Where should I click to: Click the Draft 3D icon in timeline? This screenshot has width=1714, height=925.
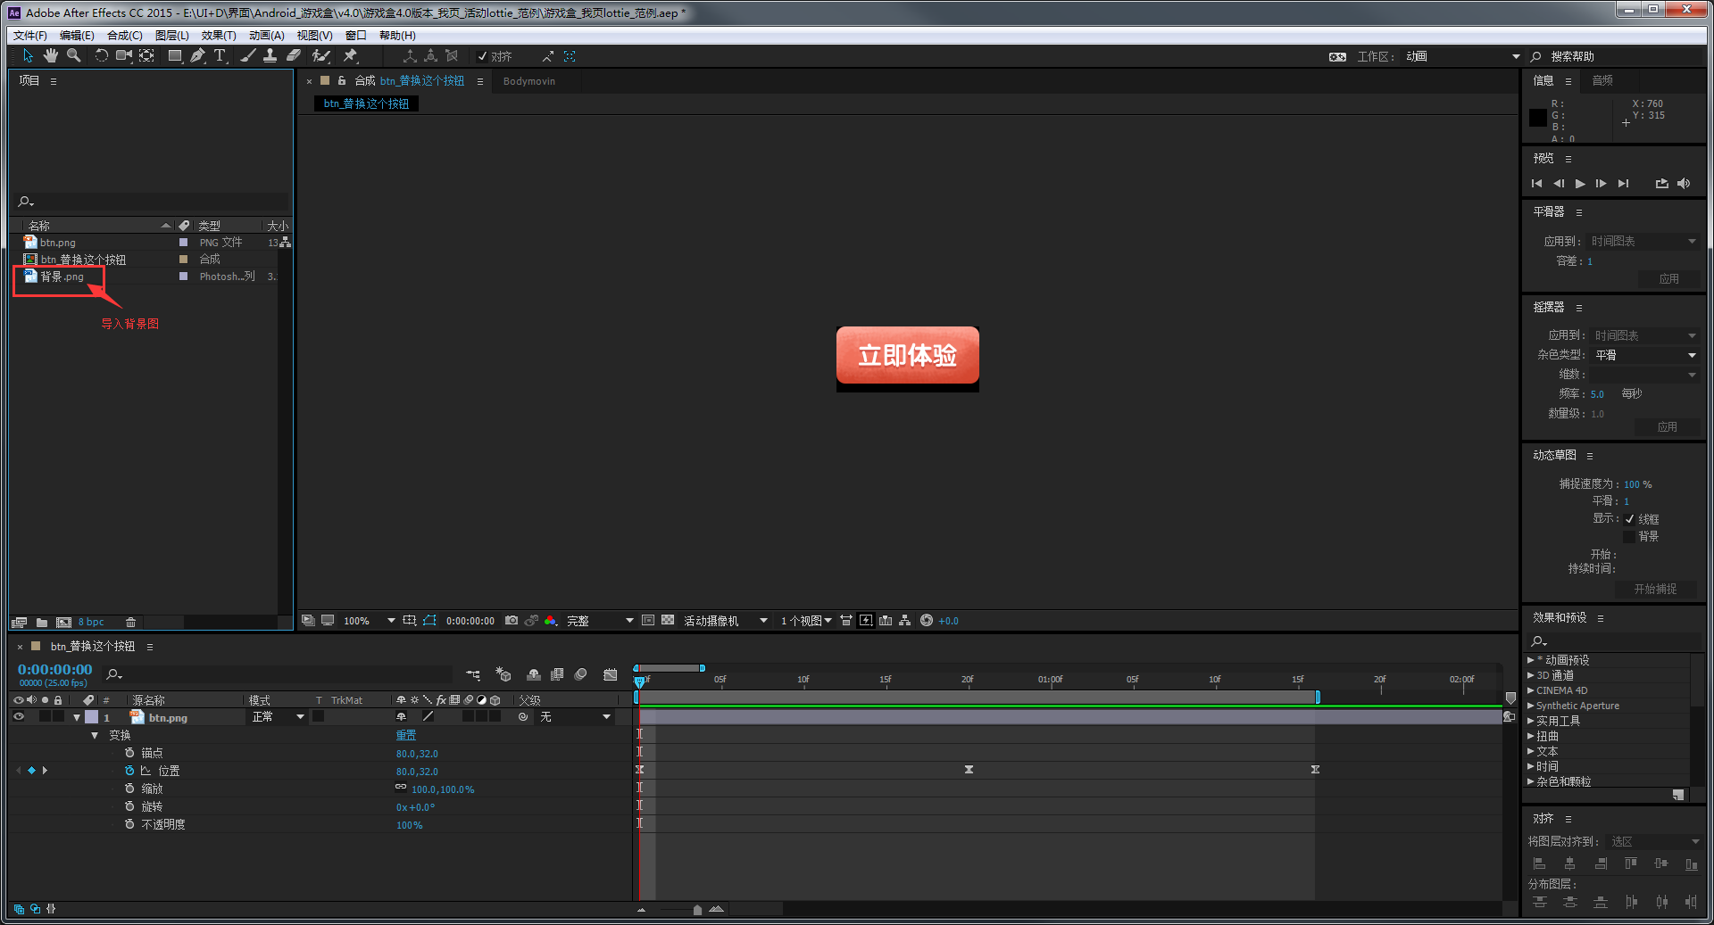(503, 675)
